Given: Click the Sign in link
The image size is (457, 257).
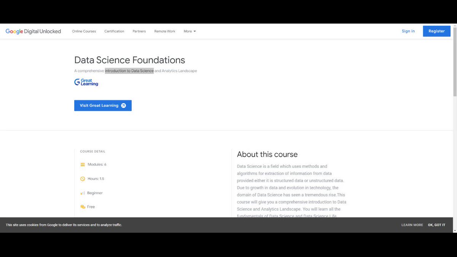Looking at the screenshot, I should [408, 31].
